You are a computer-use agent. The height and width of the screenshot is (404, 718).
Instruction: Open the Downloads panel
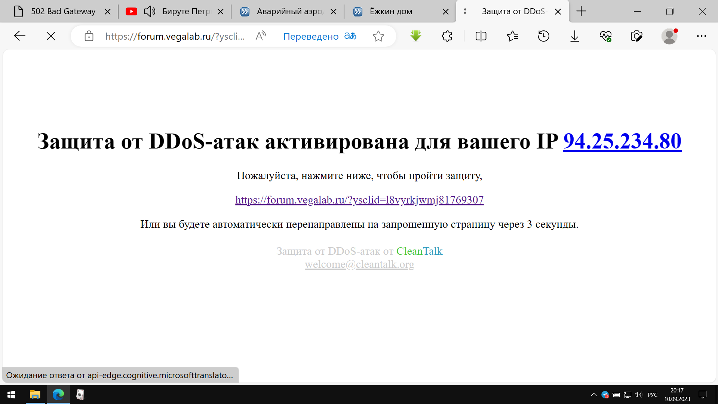click(x=575, y=36)
